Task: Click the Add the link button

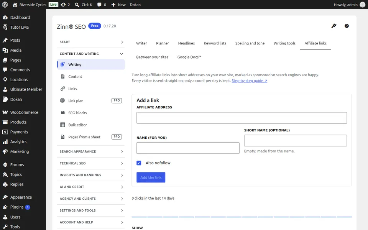Action: (x=151, y=177)
